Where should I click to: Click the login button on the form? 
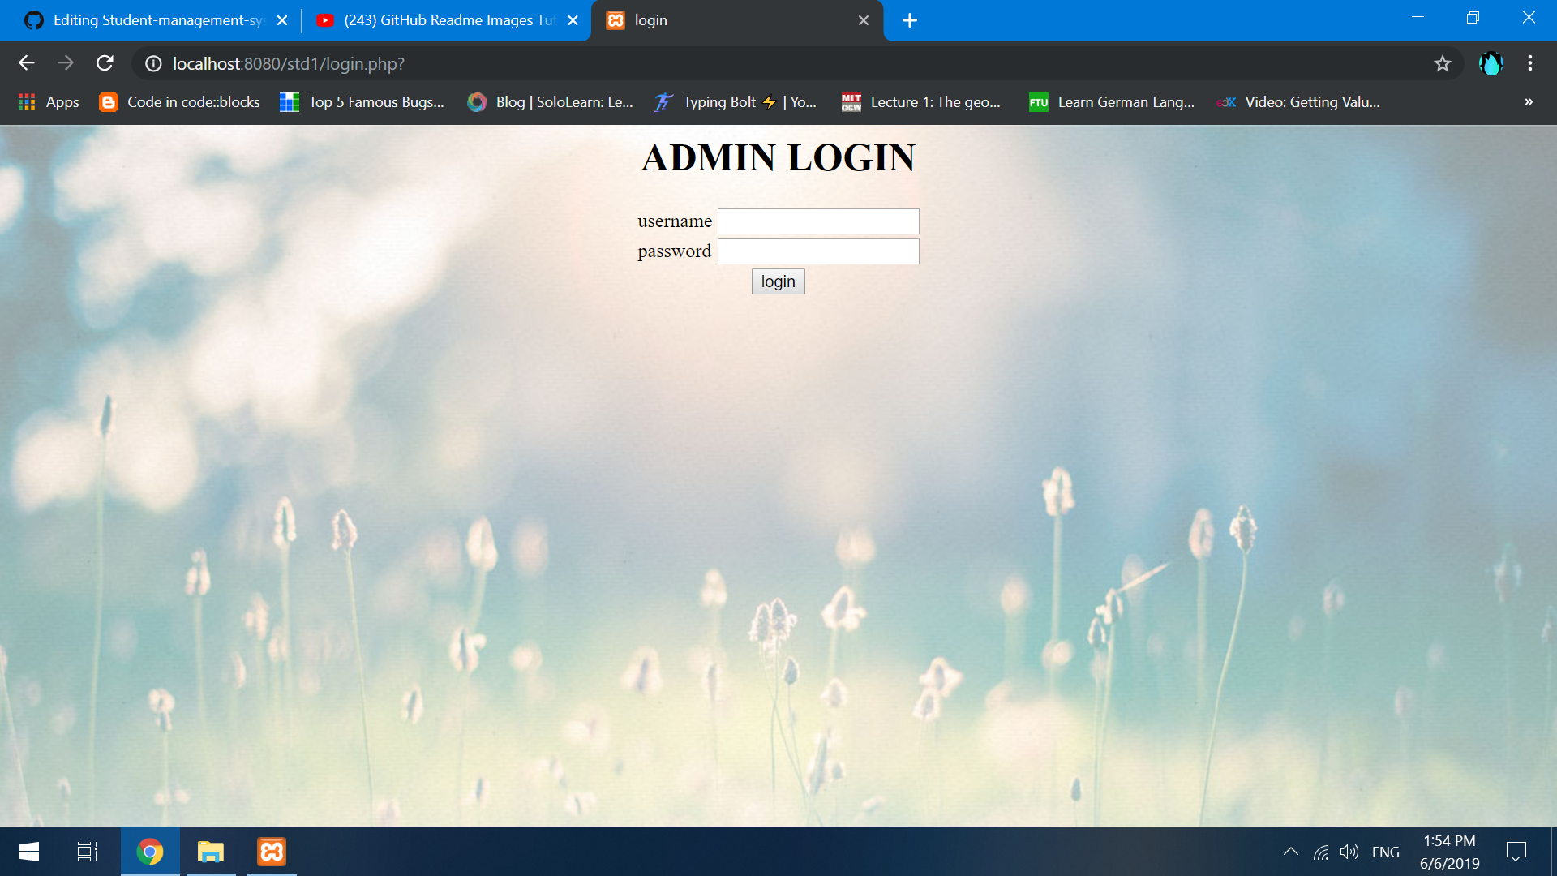pos(778,281)
